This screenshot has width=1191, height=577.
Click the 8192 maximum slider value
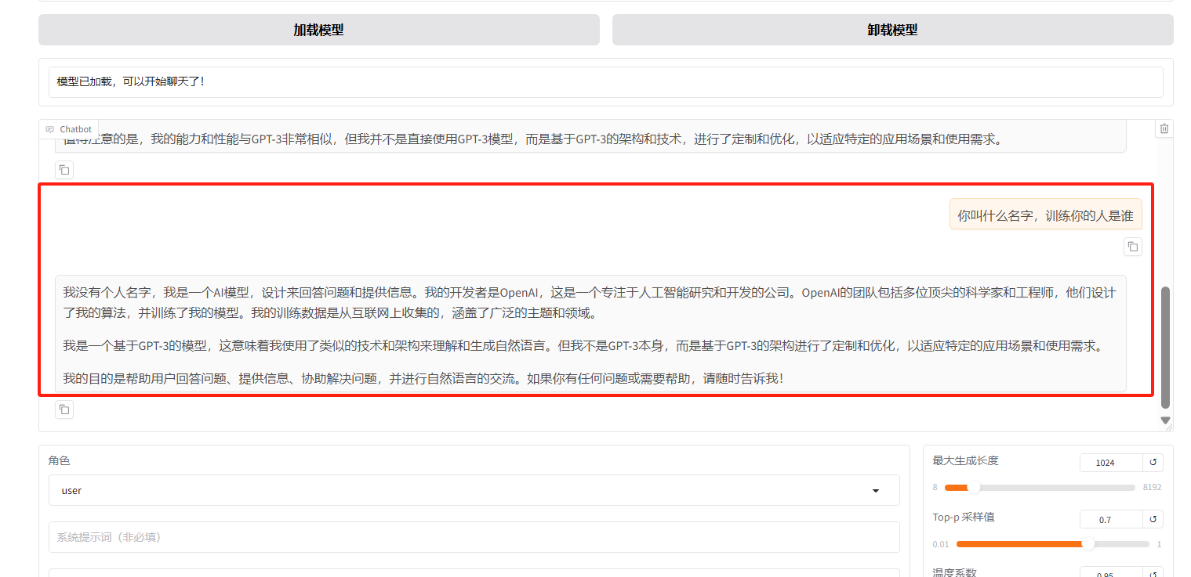(x=1152, y=487)
